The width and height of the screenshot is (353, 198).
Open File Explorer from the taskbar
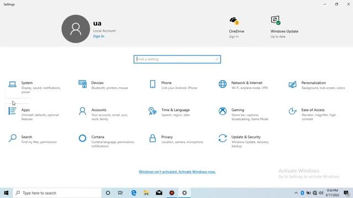click(x=146, y=193)
